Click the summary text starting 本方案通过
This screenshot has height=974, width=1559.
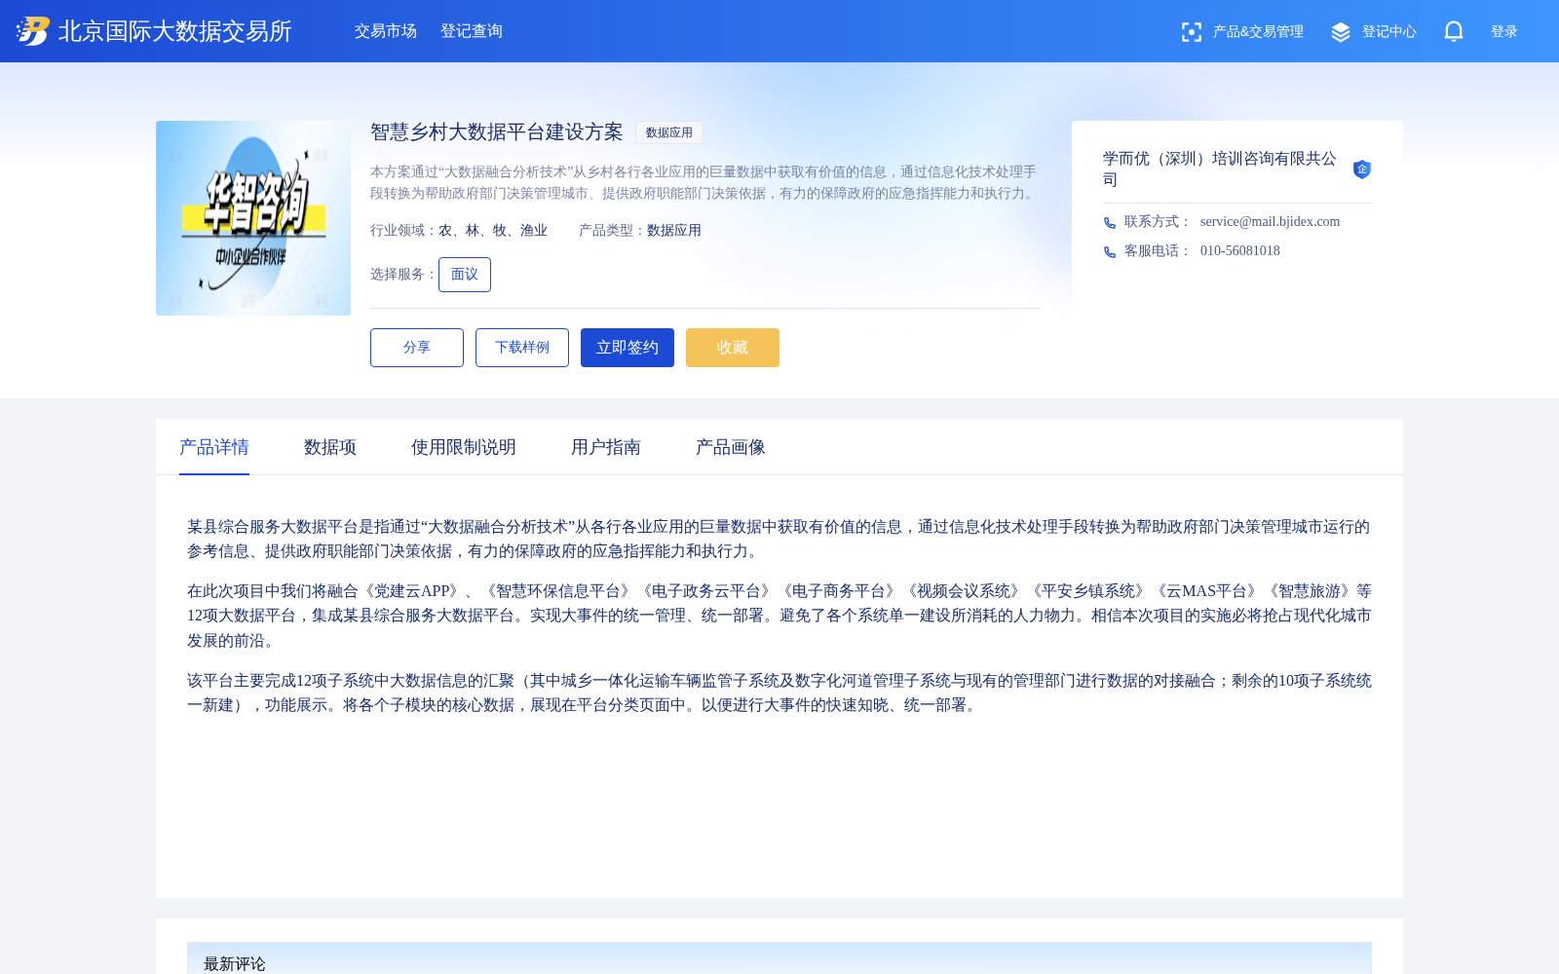point(704,182)
